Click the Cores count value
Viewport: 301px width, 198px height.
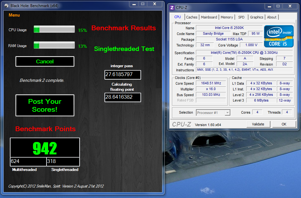(257, 112)
